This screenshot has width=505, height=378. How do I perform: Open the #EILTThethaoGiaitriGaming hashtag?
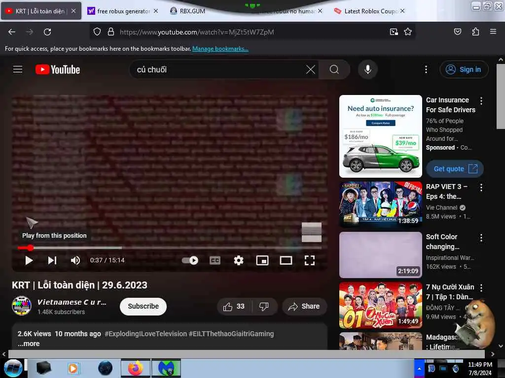tap(231, 334)
